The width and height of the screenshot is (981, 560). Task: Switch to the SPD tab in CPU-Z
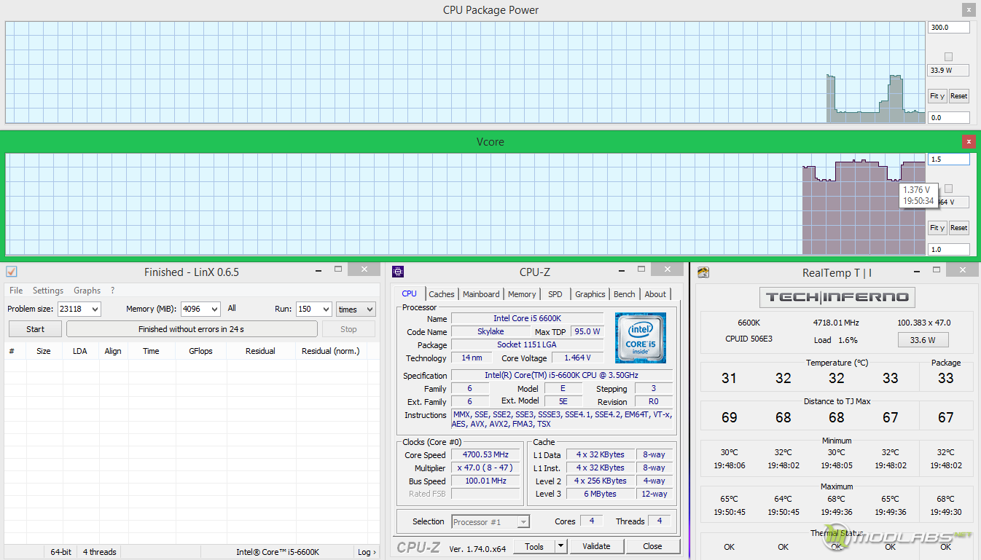[x=555, y=294]
